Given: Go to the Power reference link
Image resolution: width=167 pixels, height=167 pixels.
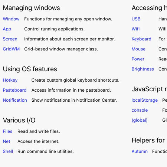Looking at the screenshot, I should click(x=138, y=59).
